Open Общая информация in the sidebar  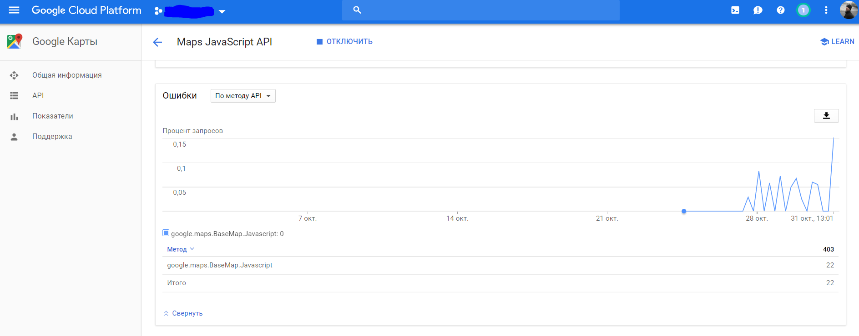(67, 75)
